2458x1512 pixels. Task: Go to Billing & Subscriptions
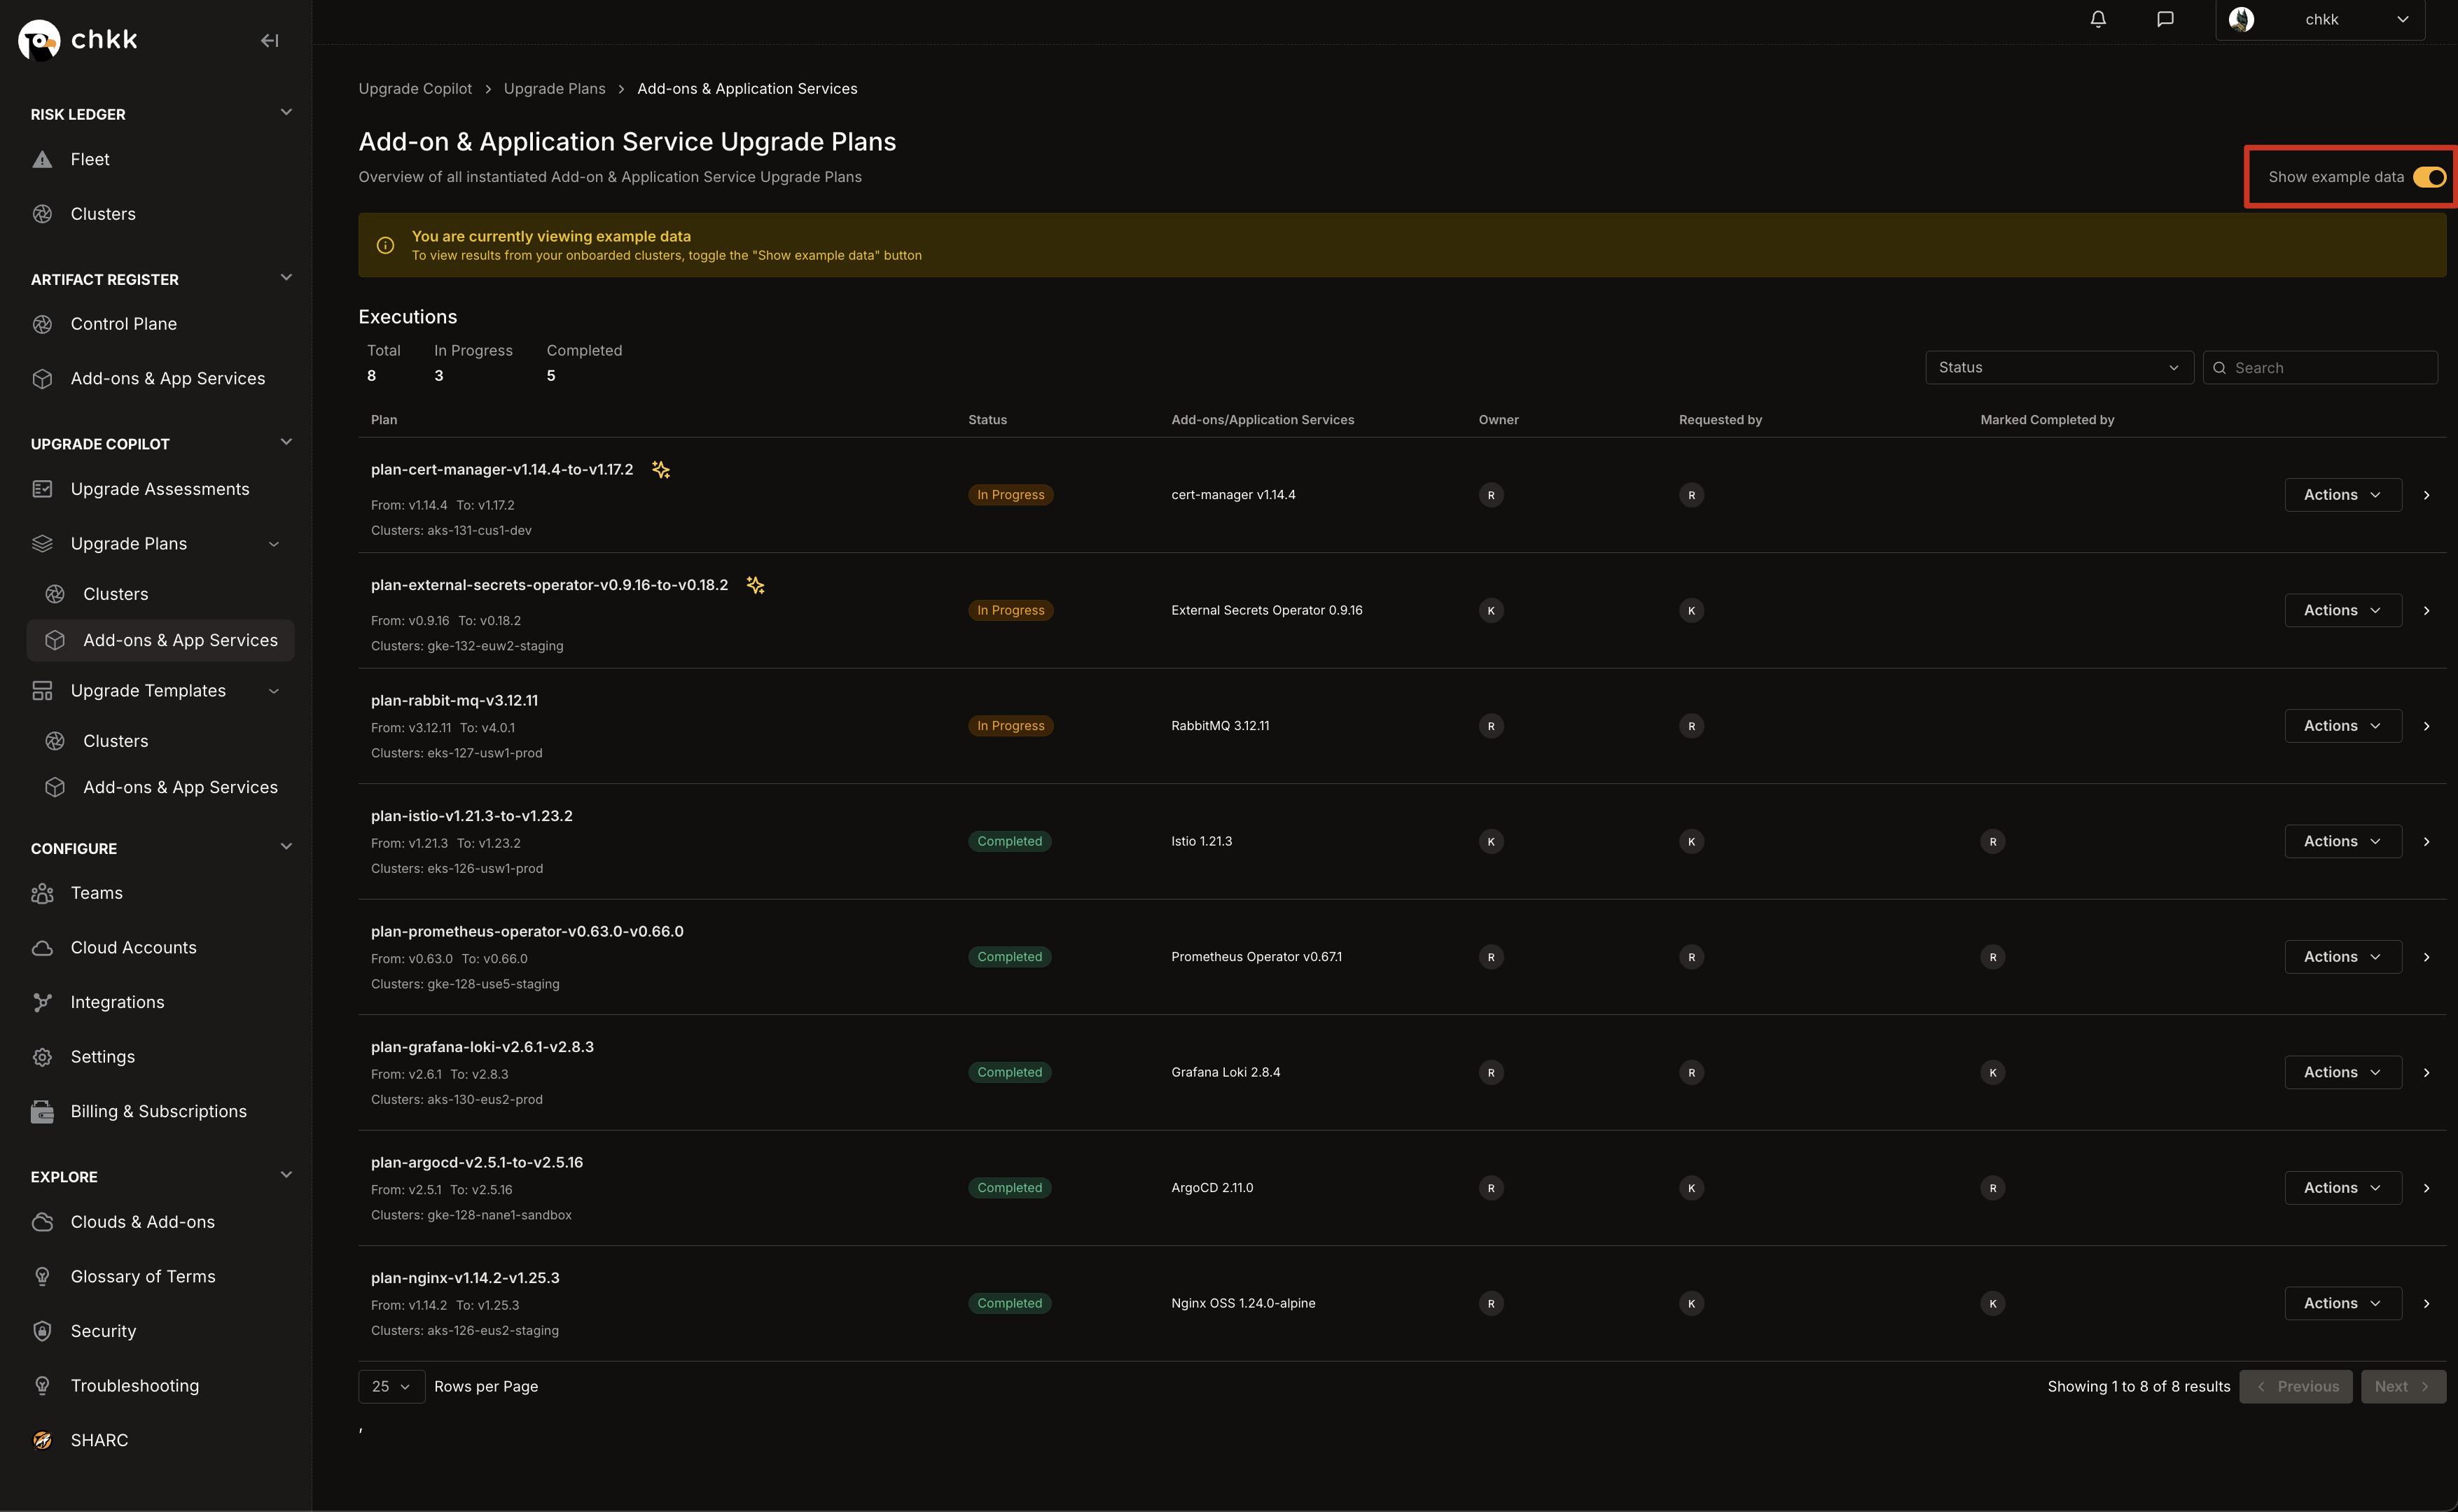point(158,1111)
